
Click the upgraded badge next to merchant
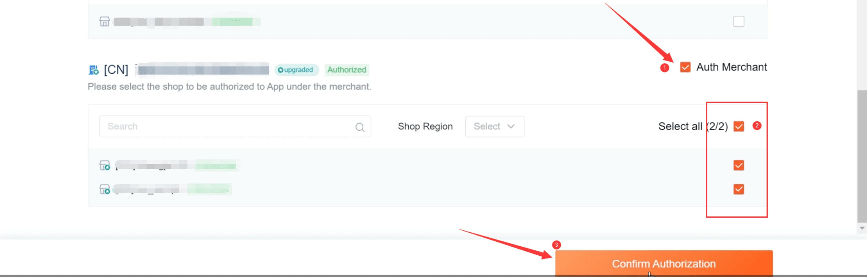click(296, 70)
